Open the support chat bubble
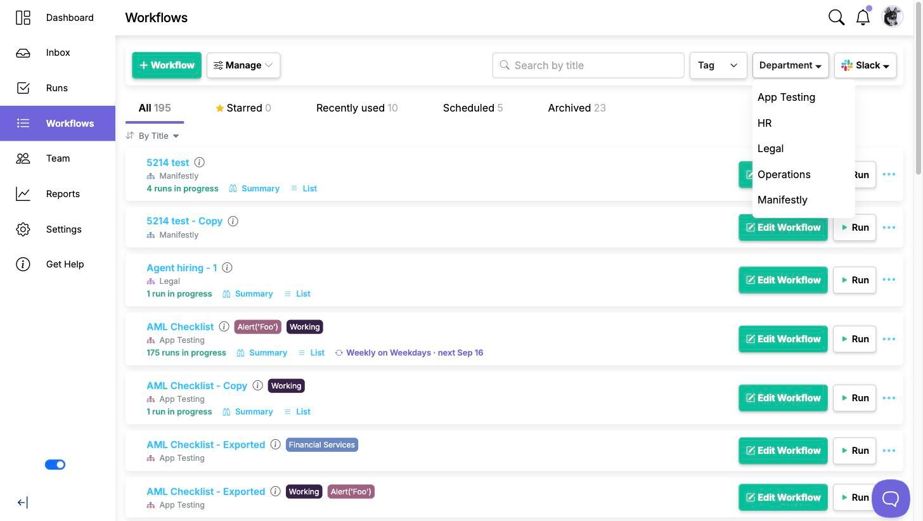The width and height of the screenshot is (923, 521). [891, 498]
